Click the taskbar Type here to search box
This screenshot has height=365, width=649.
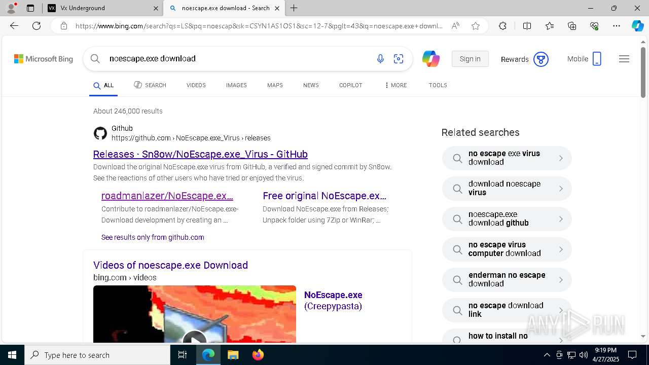97,355
